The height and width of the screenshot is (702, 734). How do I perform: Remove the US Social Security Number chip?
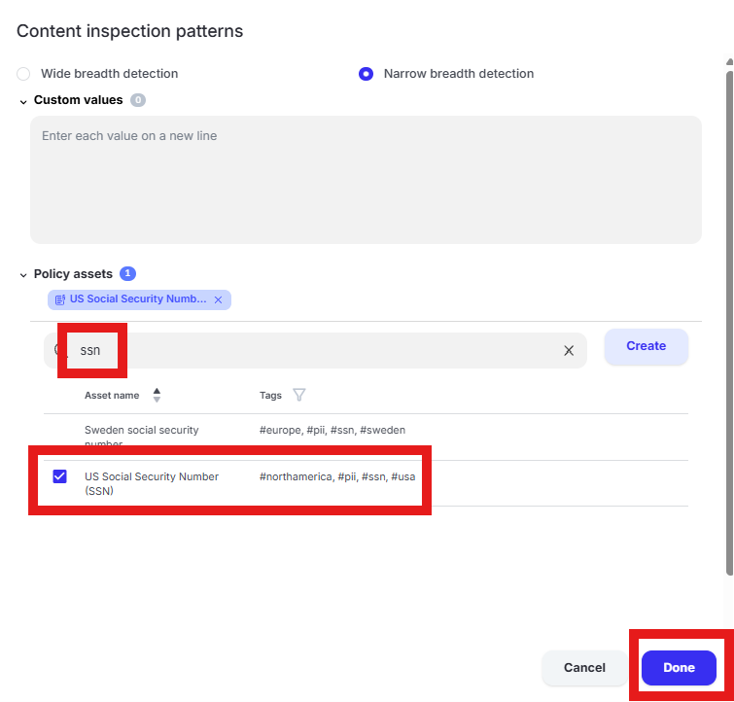[218, 299]
